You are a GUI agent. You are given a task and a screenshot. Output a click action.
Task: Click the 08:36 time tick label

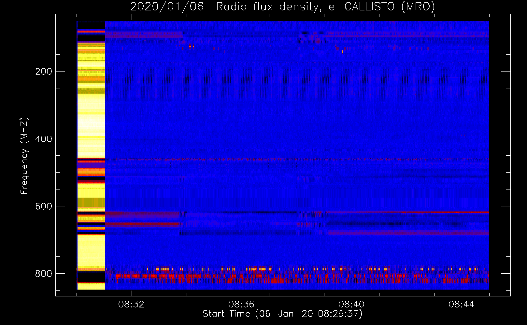241,305
